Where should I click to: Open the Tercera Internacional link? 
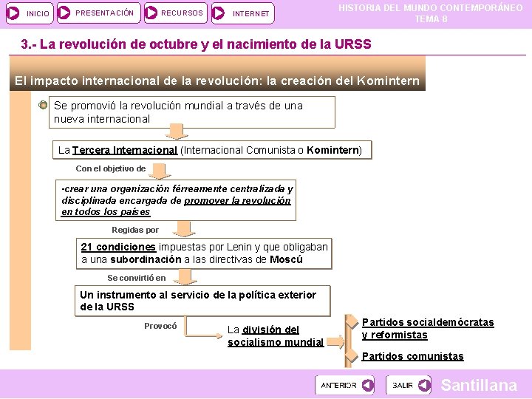tap(125, 150)
